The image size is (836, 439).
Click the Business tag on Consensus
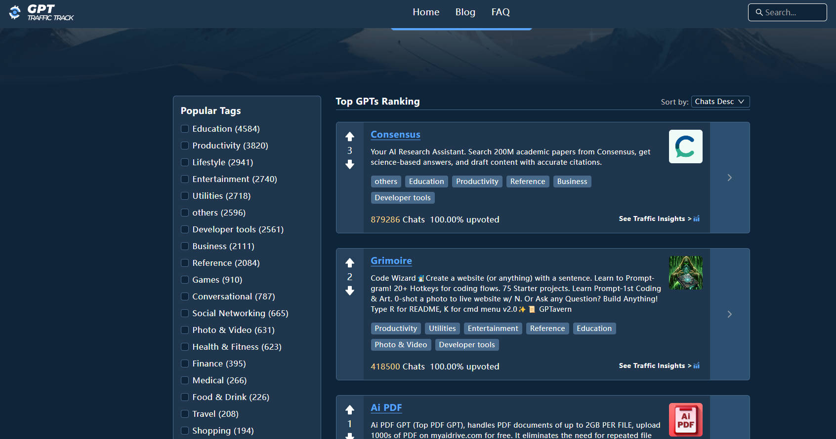click(x=572, y=182)
